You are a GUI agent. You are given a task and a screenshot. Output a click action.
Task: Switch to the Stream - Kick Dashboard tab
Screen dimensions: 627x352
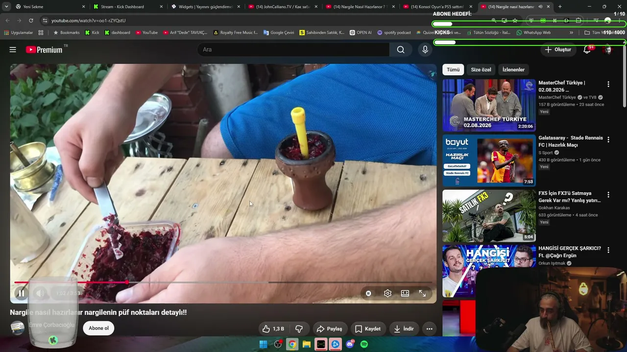pyautogui.click(x=128, y=7)
